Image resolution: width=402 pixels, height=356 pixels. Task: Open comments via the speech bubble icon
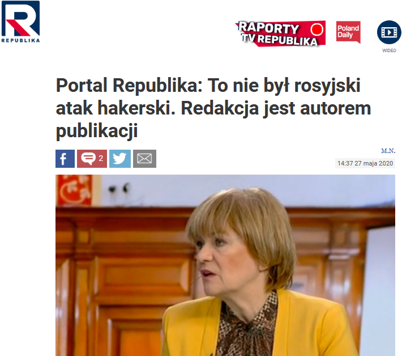(x=88, y=158)
